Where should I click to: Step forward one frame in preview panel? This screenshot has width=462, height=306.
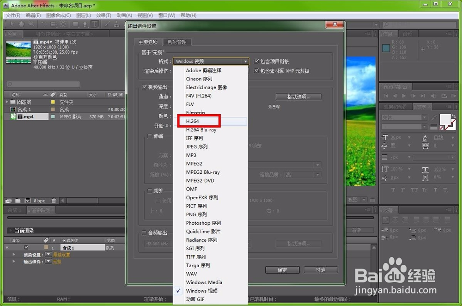(413, 96)
